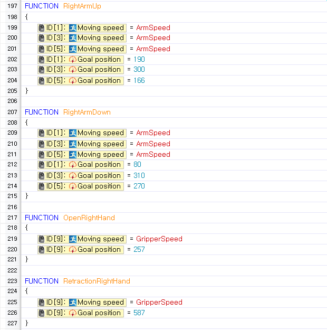Select the RightArmDown function name
327x330 pixels.
tap(86, 112)
